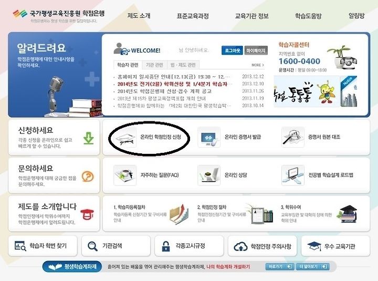This screenshot has height=281, width=378.
Task: Open the 제도 소개 menu
Action: (139, 16)
